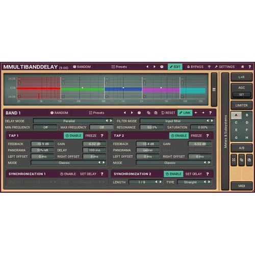Click the global RANDOM button in title bar
This screenshot has height=255, width=255.
(x=82, y=67)
